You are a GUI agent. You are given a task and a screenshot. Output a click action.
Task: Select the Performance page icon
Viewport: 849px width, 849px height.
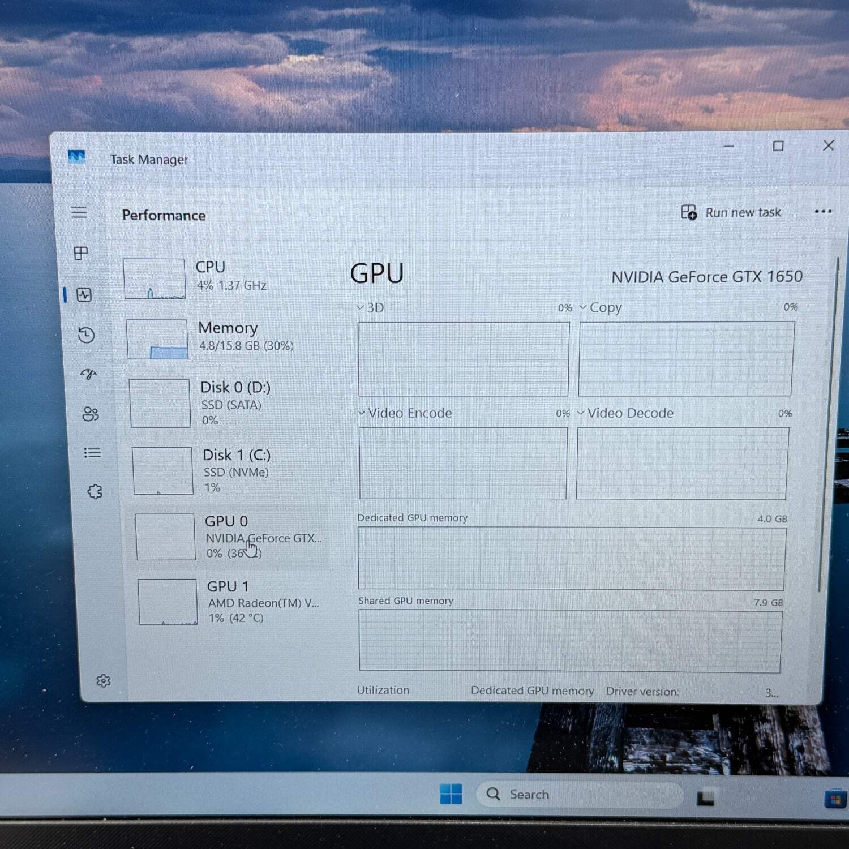point(84,295)
